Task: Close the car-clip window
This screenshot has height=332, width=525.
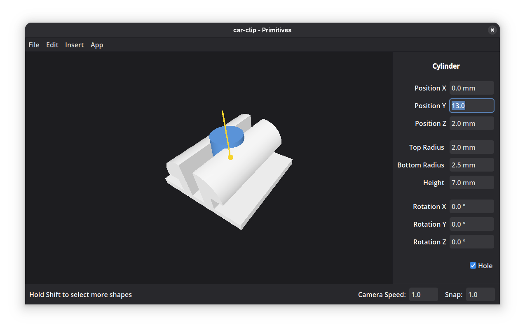Action: point(492,30)
